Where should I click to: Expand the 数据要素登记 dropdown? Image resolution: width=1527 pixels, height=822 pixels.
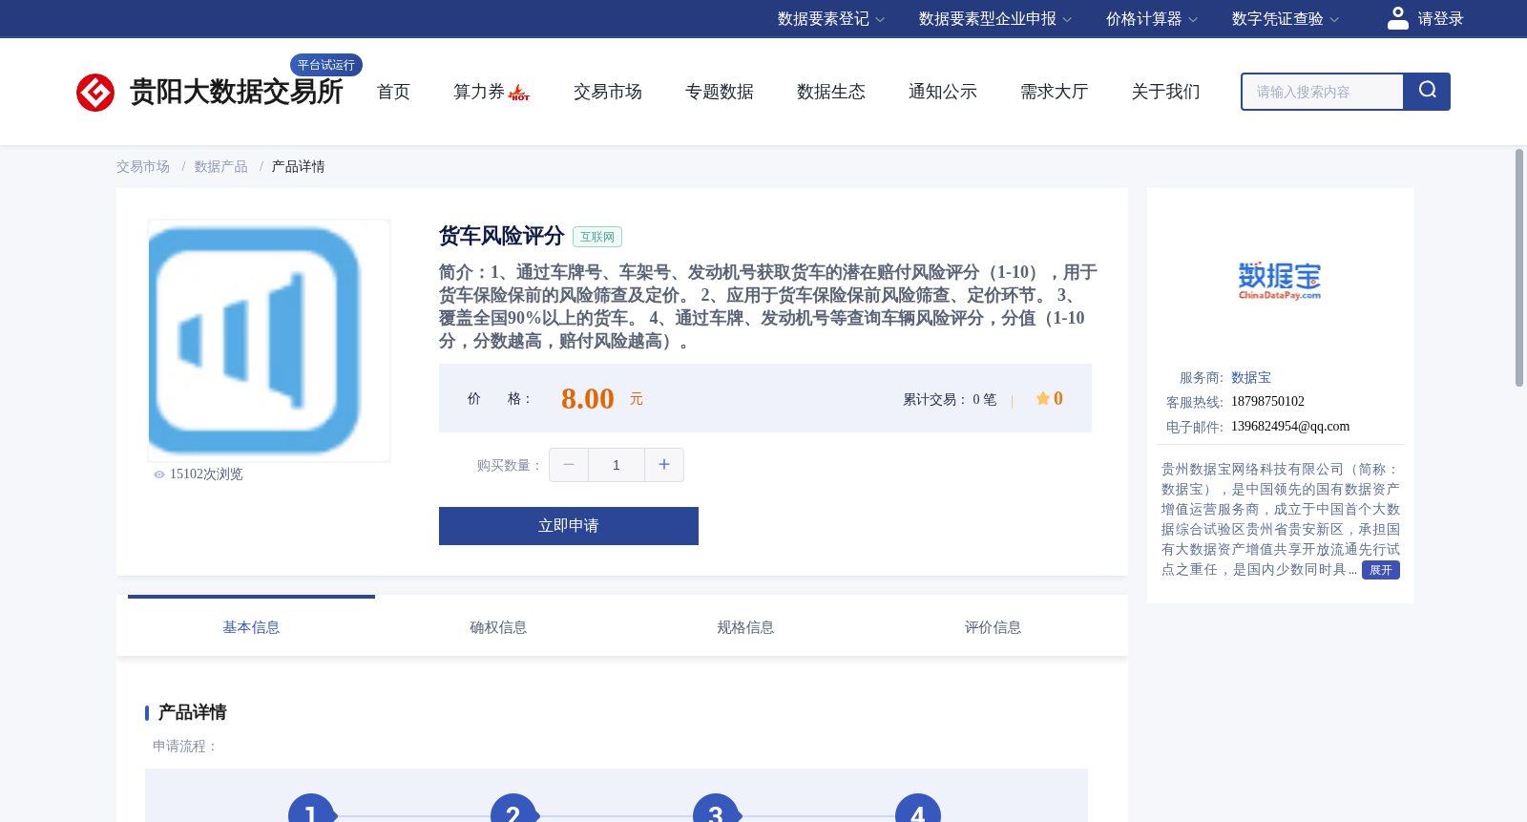pyautogui.click(x=831, y=19)
